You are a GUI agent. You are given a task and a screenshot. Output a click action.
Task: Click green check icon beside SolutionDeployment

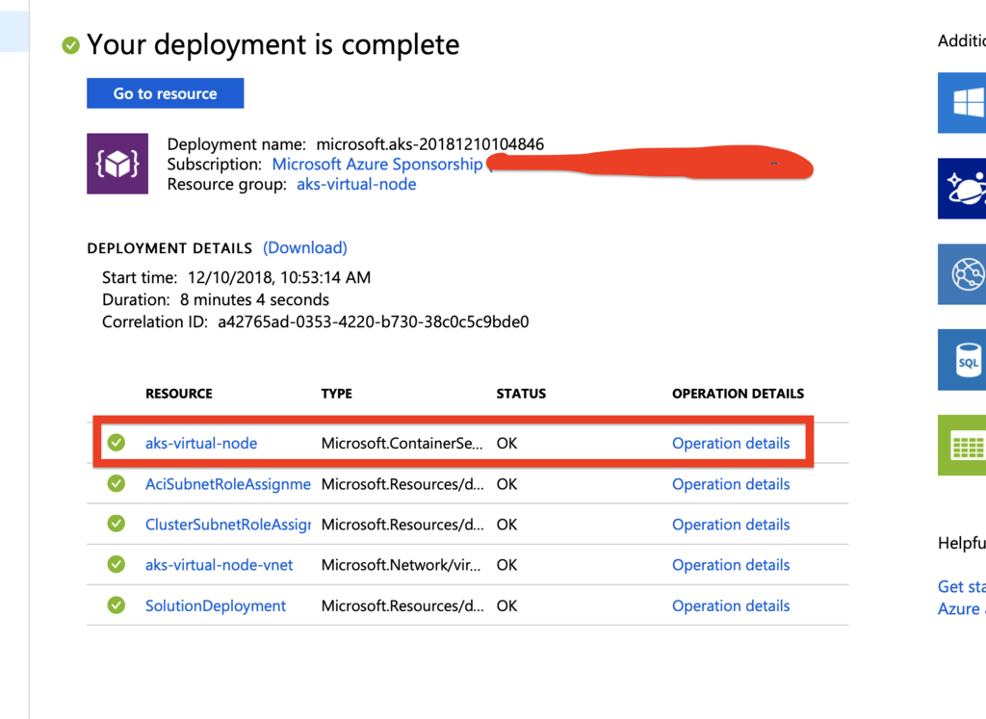[x=117, y=605]
